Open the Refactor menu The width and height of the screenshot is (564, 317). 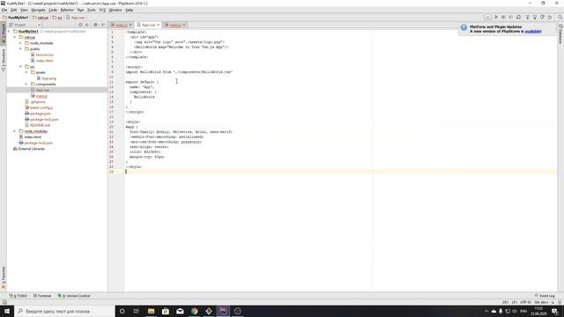click(67, 10)
